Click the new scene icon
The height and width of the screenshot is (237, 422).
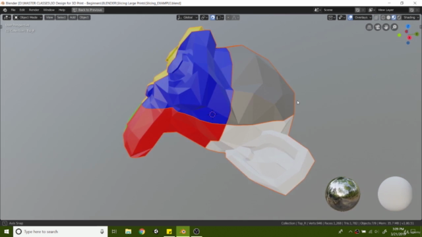pos(357,10)
